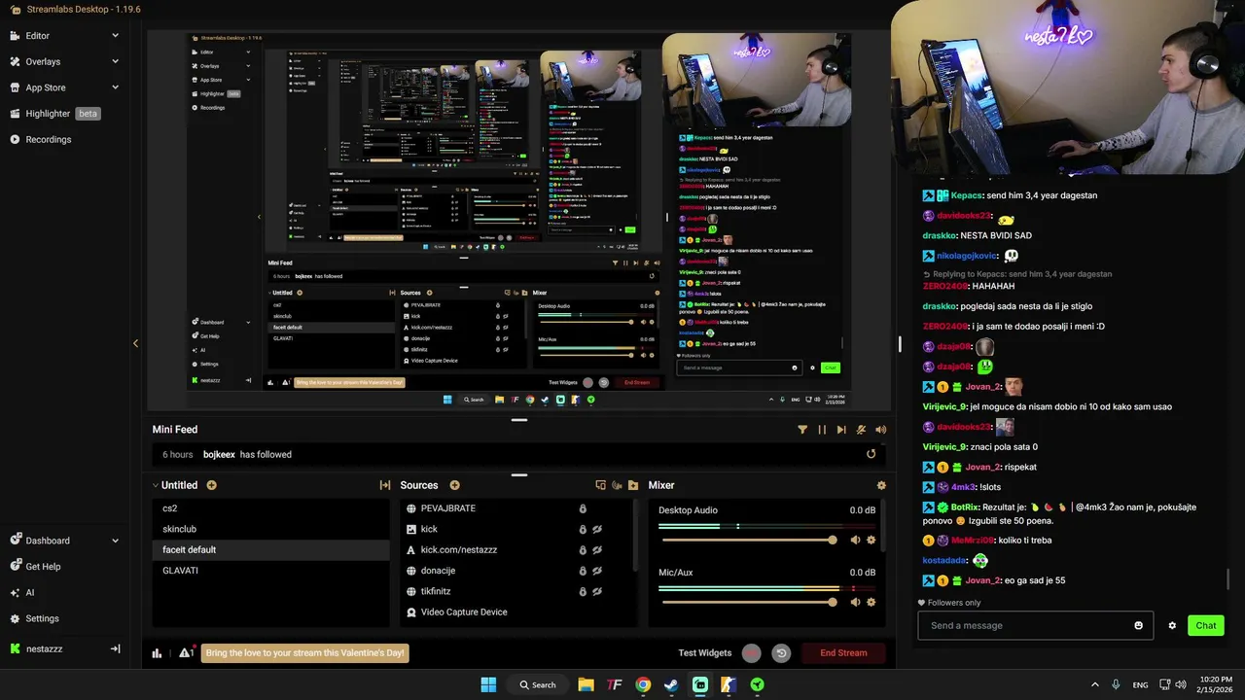
Task: Open chat settings gear
Action: pos(1172,625)
